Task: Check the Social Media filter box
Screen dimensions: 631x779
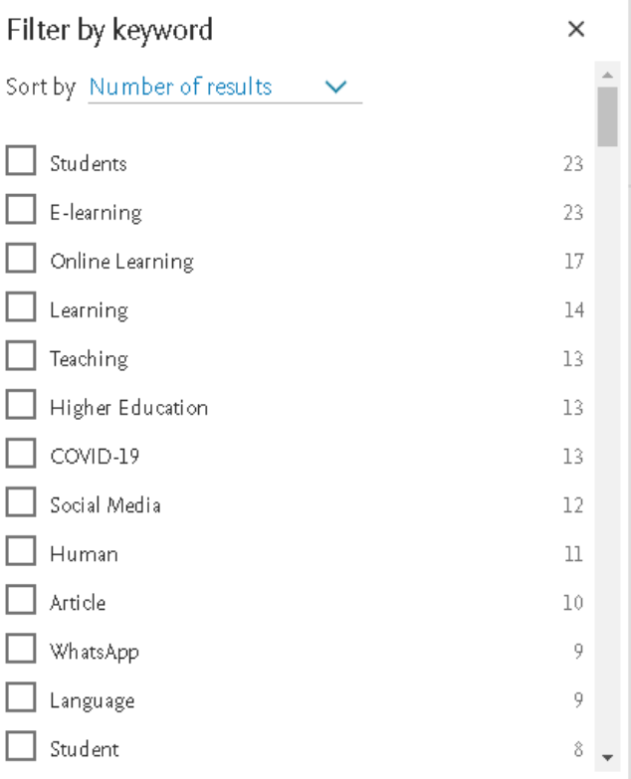Action: 21,503
